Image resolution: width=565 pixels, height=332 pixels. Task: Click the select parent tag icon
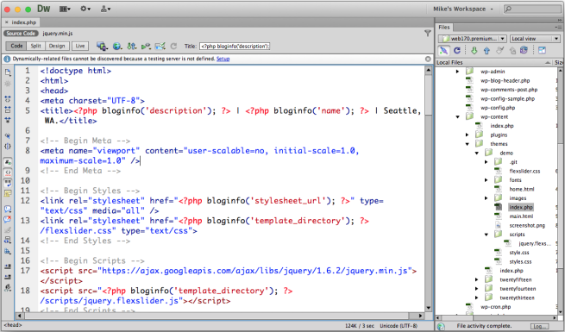point(8,135)
